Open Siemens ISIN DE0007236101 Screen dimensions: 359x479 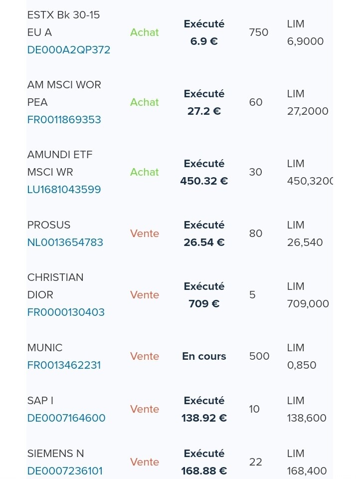point(65,471)
